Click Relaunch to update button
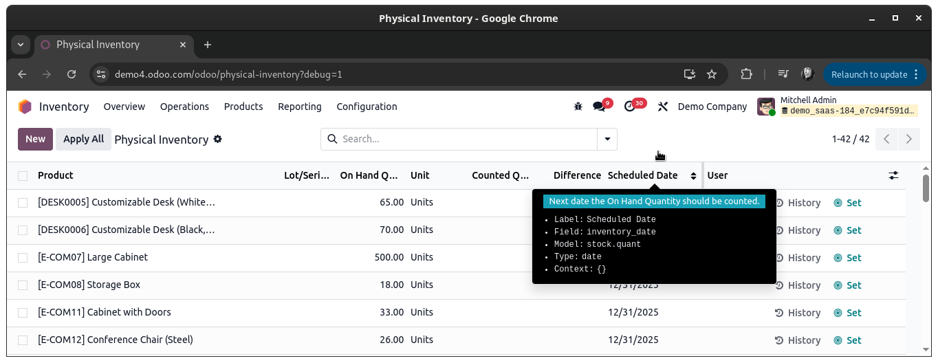The image size is (938, 363). tap(875, 74)
